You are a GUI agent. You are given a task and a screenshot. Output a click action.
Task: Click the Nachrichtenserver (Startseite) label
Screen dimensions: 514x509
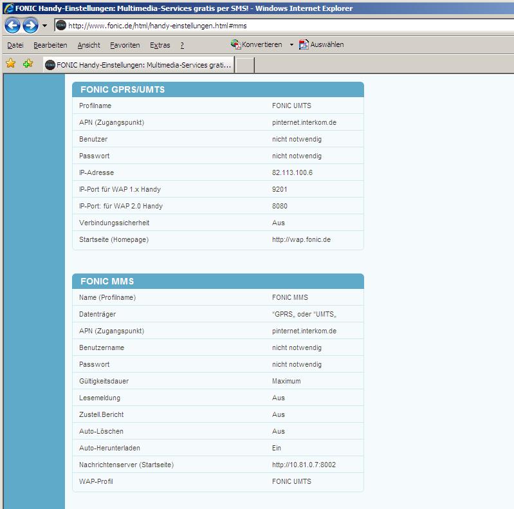(x=126, y=465)
